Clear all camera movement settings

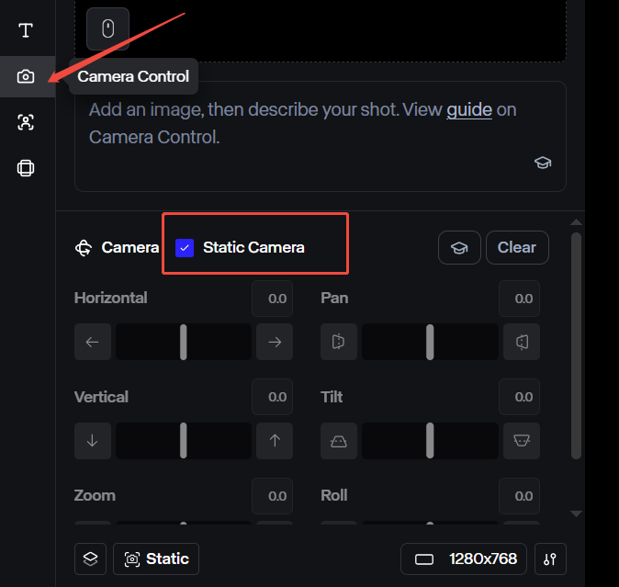point(517,247)
